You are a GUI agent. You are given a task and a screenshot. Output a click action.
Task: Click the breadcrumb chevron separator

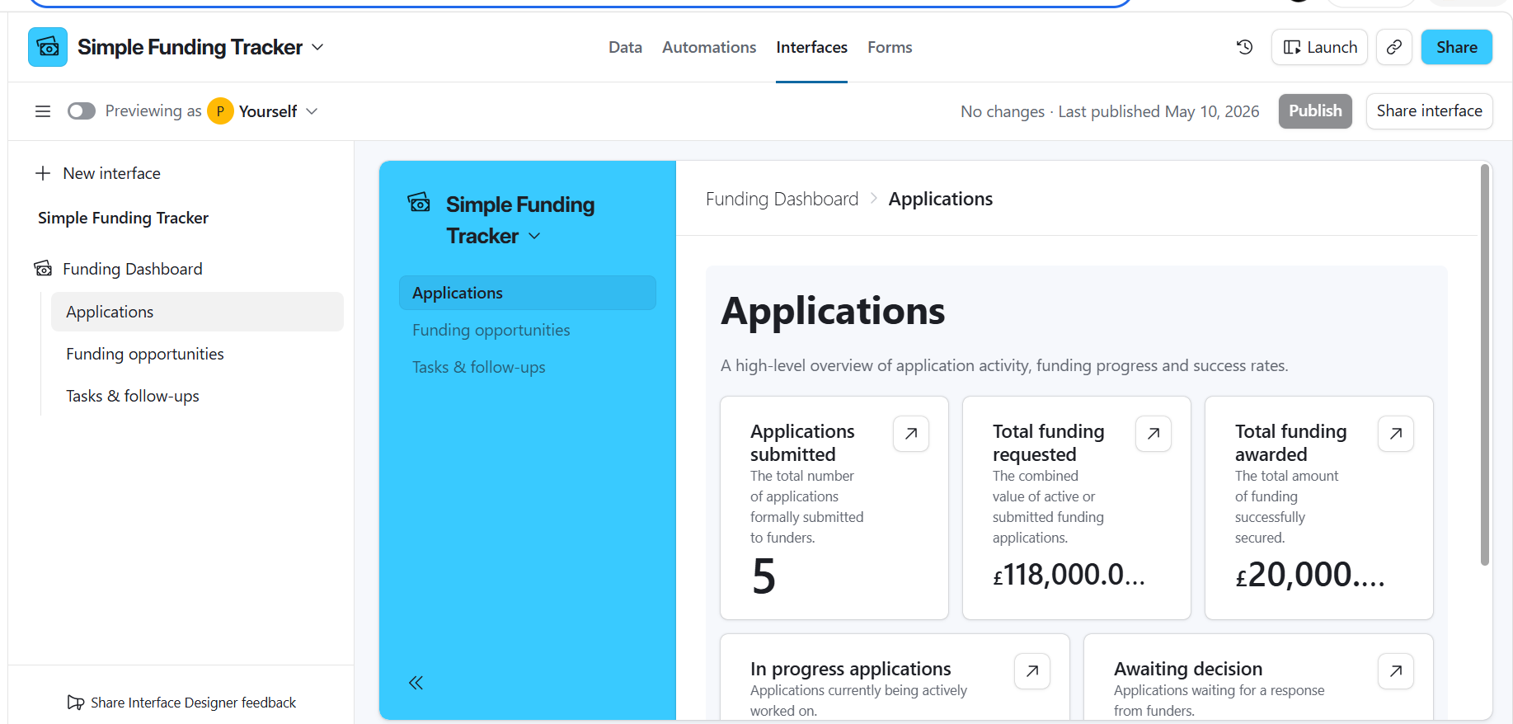[x=873, y=199]
